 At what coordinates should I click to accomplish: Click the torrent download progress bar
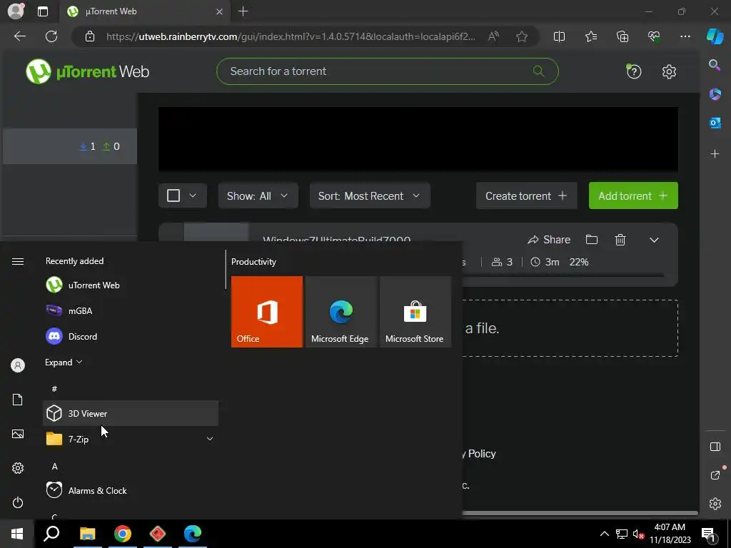[563, 275]
